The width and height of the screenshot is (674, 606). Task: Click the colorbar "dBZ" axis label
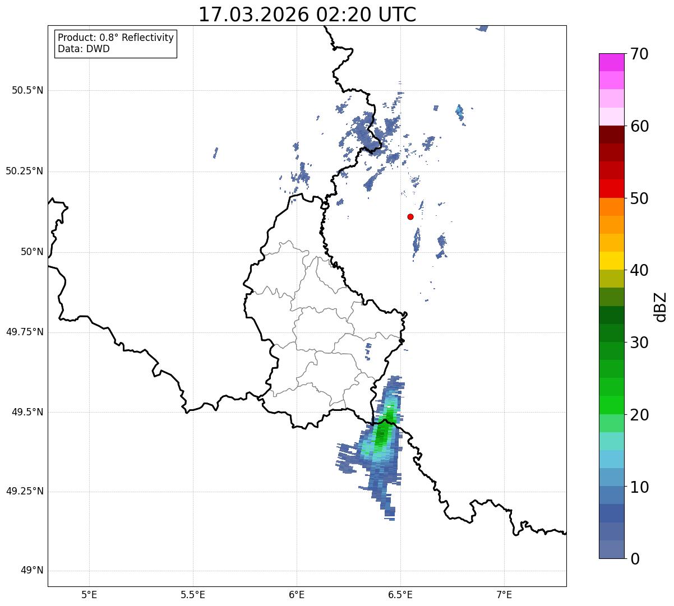pos(661,307)
